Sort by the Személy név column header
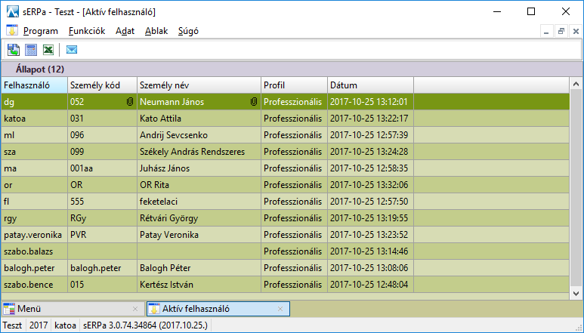 tap(199, 85)
